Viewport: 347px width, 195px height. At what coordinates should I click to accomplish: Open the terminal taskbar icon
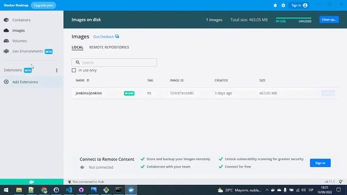[118, 190]
